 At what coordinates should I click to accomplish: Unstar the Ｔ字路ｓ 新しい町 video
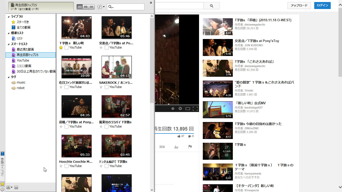61,47
